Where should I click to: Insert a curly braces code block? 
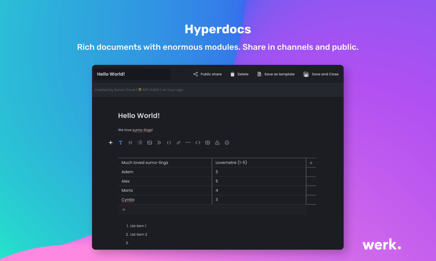click(x=169, y=143)
